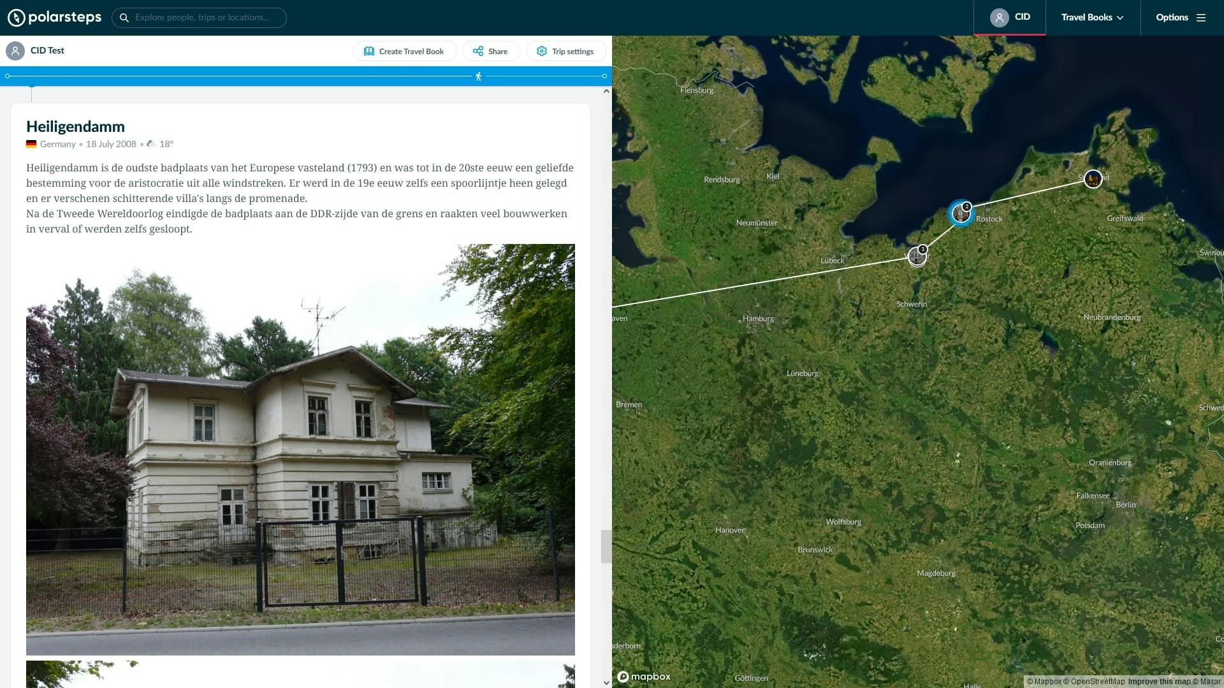1224x688 pixels.
Task: Click the search magnifier icon
Action: (x=124, y=18)
